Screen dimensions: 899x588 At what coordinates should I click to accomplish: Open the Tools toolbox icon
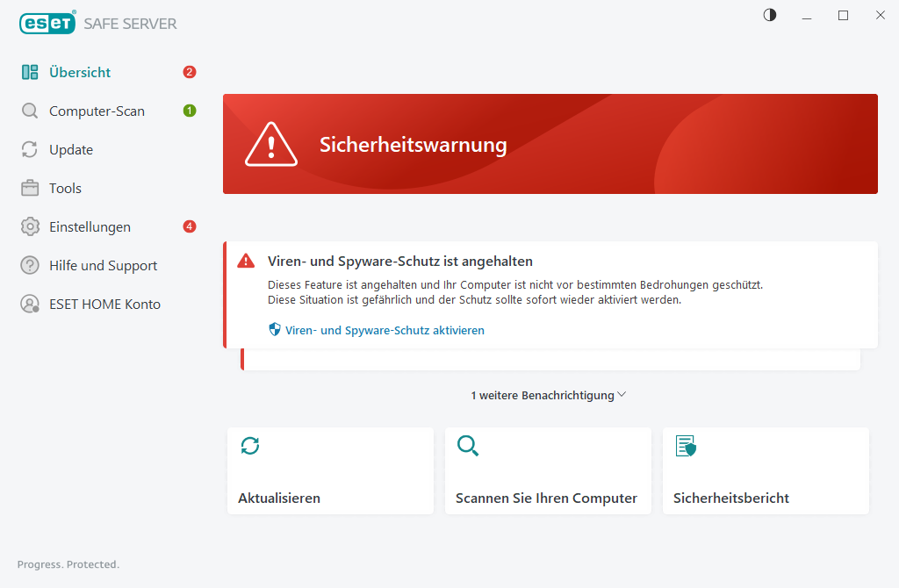pyautogui.click(x=30, y=188)
